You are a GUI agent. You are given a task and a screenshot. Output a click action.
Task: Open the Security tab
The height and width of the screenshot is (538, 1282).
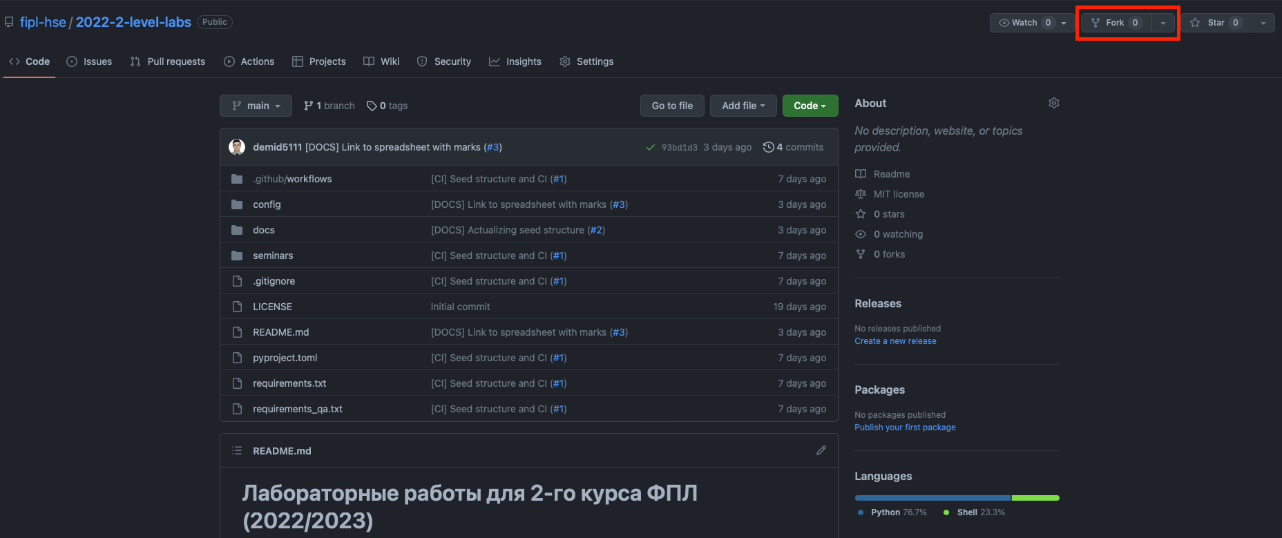pyautogui.click(x=444, y=61)
